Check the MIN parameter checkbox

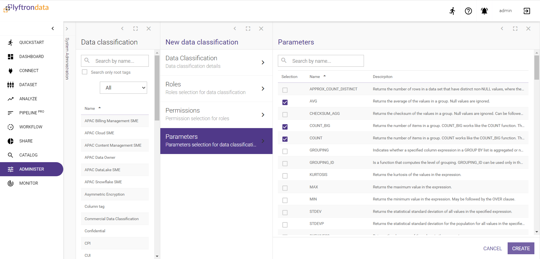click(x=285, y=200)
